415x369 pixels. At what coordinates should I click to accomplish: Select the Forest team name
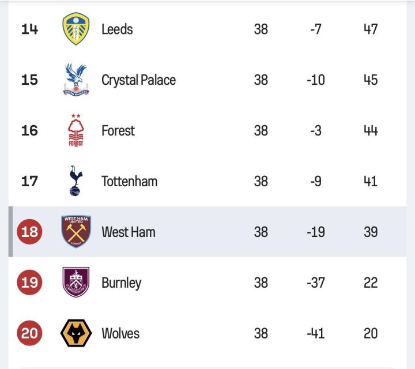(118, 130)
